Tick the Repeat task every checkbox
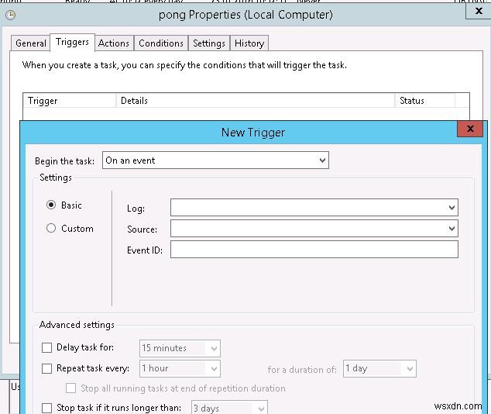Image resolution: width=491 pixels, height=414 pixels. pos(46,368)
